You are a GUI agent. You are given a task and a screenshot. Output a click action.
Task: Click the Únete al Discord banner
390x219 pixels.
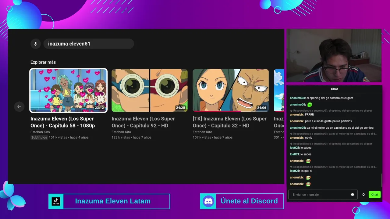[242, 201]
